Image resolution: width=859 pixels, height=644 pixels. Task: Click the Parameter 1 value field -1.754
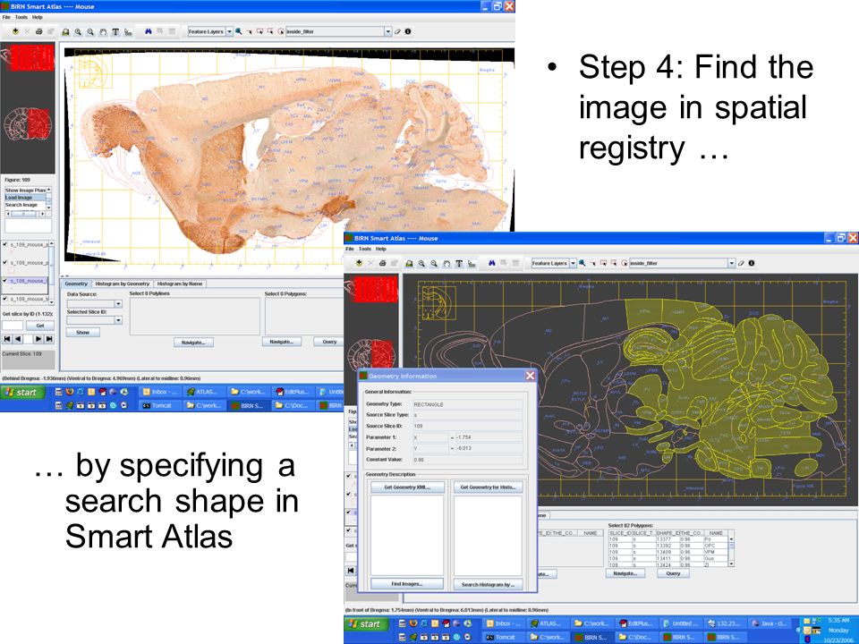point(489,437)
